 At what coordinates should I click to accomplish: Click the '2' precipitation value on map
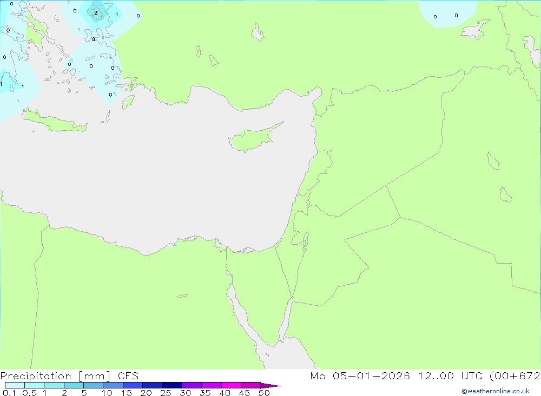96,13
